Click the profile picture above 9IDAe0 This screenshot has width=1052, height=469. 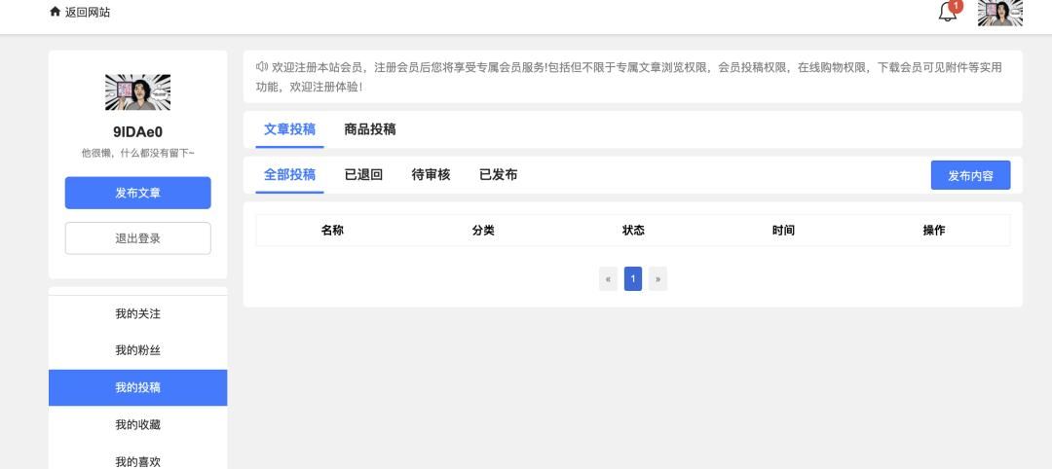(x=137, y=92)
